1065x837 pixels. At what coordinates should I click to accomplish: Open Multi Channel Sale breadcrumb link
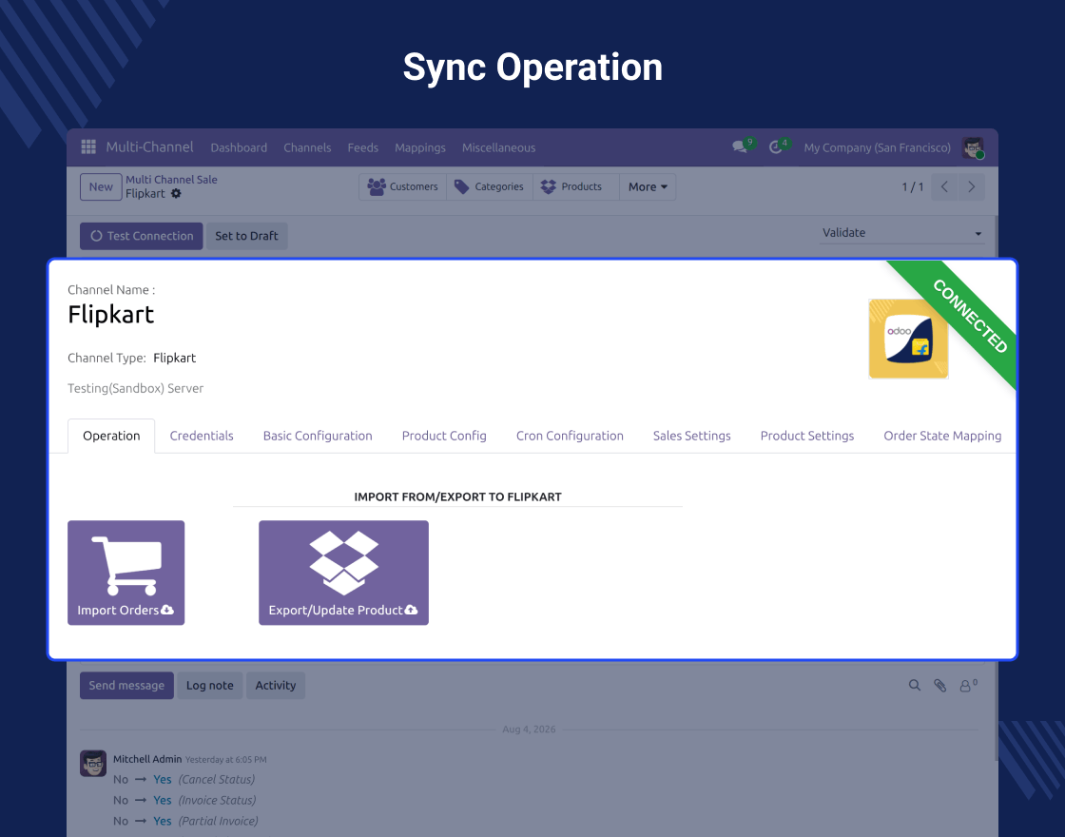pyautogui.click(x=171, y=180)
